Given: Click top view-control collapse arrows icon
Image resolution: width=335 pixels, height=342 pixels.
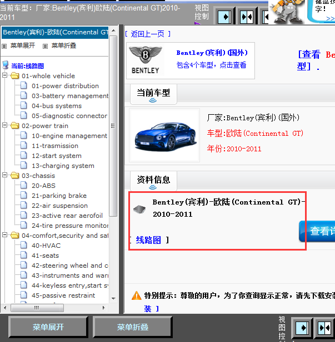Looking at the screenshot, I should point(247,17).
